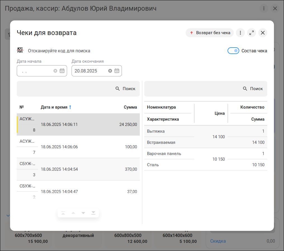Expand the returns dialog to fullscreen

(252, 33)
